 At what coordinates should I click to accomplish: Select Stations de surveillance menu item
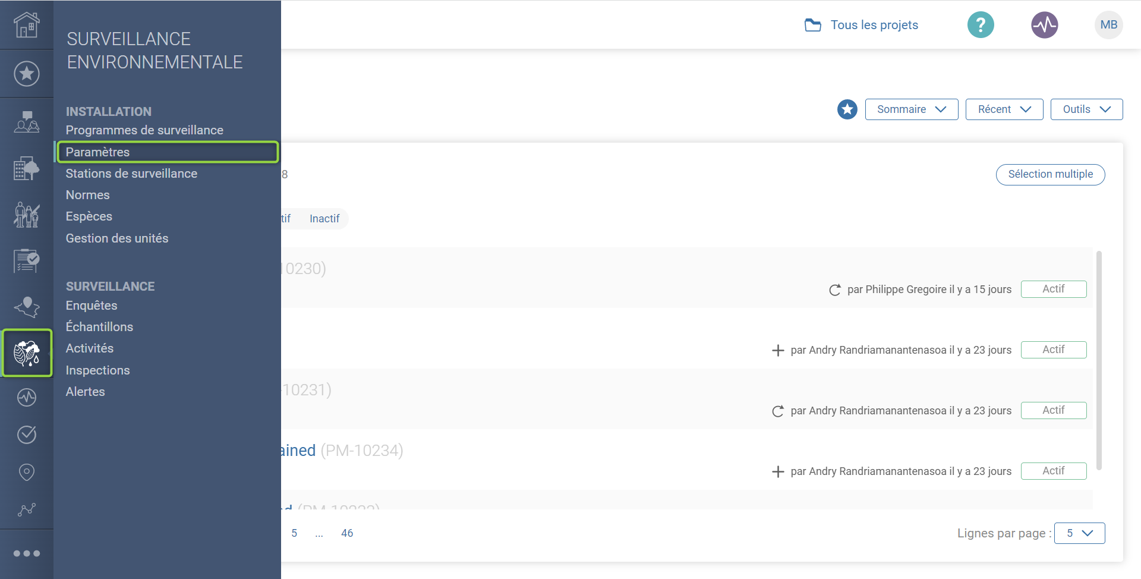tap(131, 174)
